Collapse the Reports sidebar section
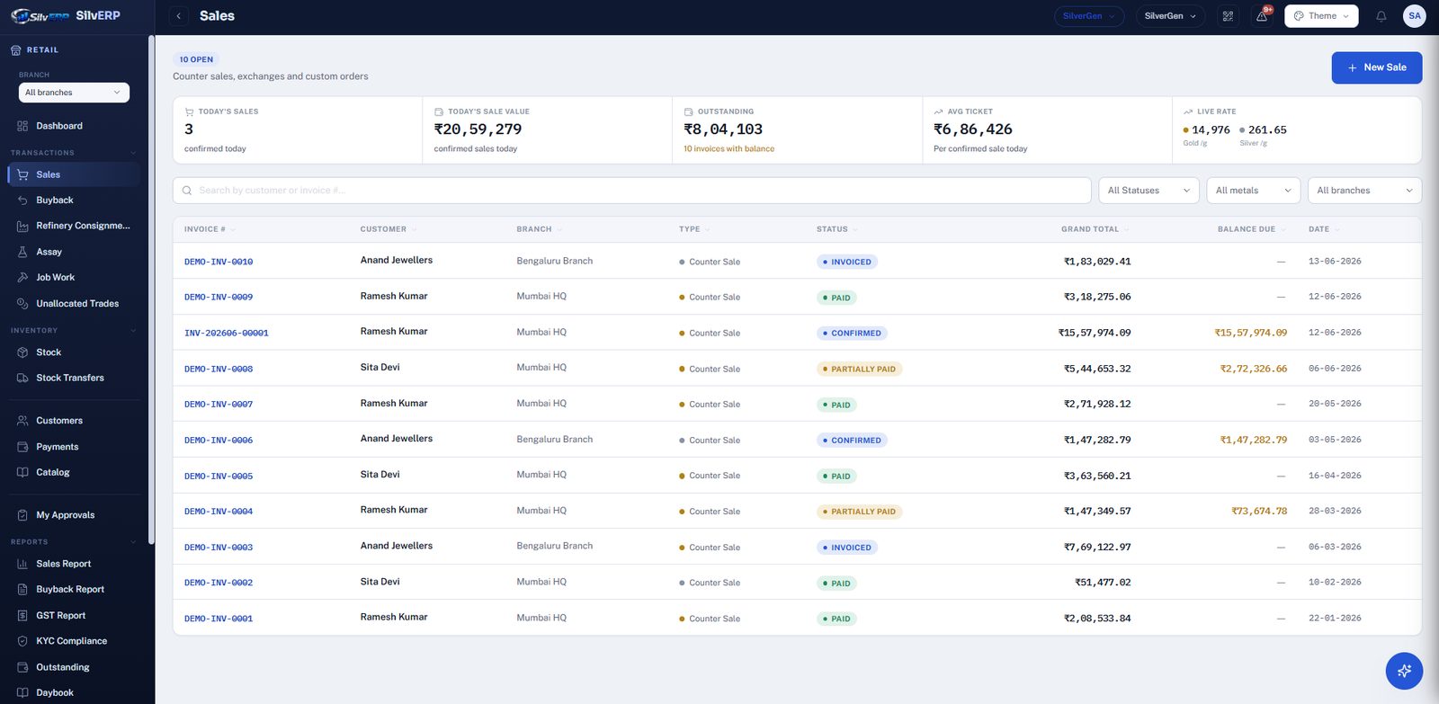The width and height of the screenshot is (1439, 704). (133, 542)
